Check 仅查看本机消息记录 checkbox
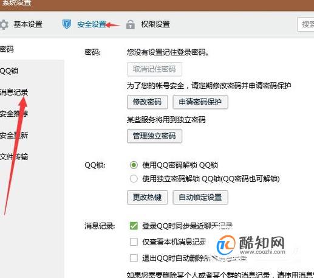This screenshot has width=314, height=278. [134, 242]
